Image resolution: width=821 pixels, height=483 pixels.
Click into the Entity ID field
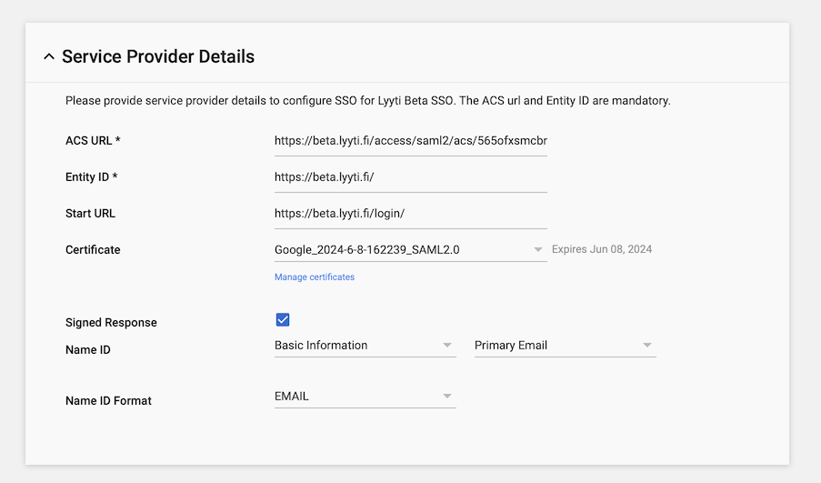click(410, 177)
